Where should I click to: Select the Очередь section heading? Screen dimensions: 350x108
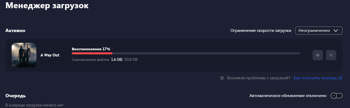click(15, 96)
